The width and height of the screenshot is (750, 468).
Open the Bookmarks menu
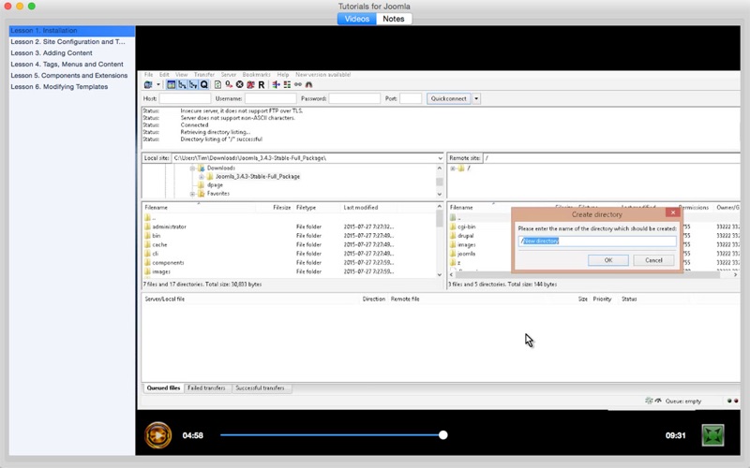[256, 74]
